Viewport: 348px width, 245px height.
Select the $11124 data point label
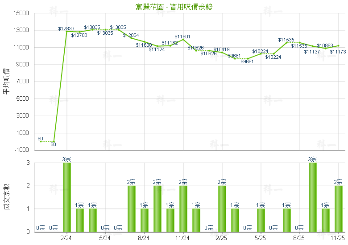[157, 49]
